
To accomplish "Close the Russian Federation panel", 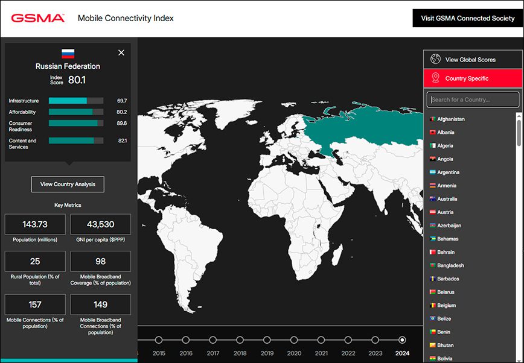I will click(121, 53).
